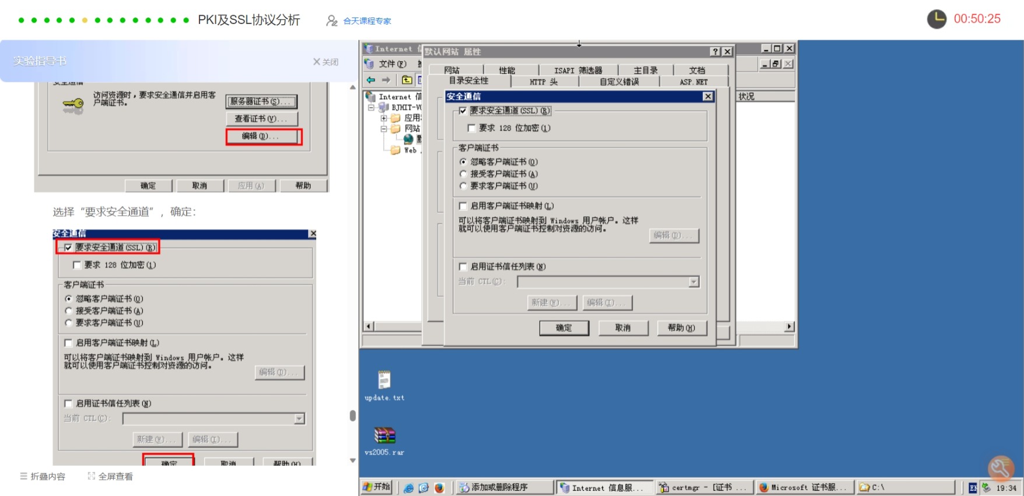Click the network tray icon beside the clock
Image resolution: width=1024 pixels, height=496 pixels.
tap(986, 487)
